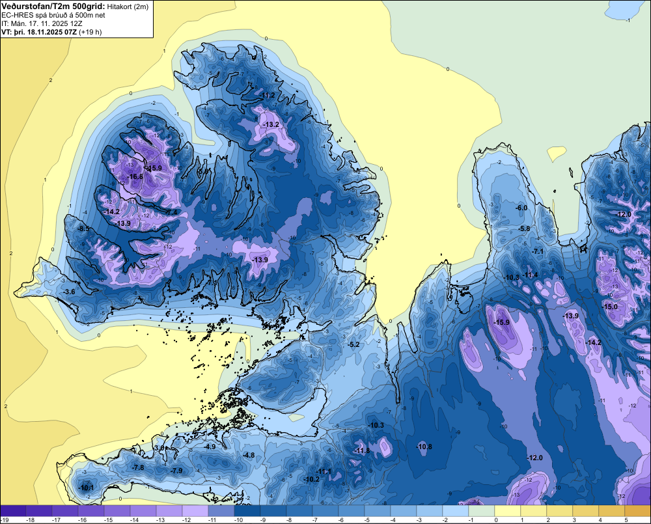Pick the legend swatch above the -13 label
This screenshot has height=524, width=651.
tap(169, 511)
